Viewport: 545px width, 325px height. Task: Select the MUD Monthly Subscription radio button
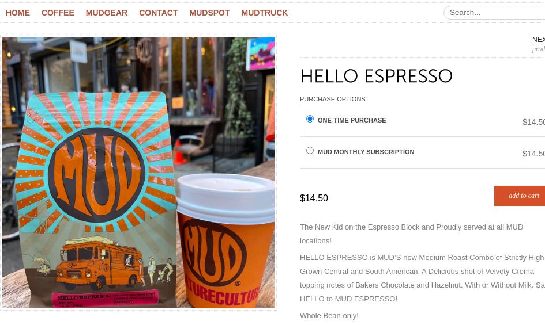[x=310, y=151]
